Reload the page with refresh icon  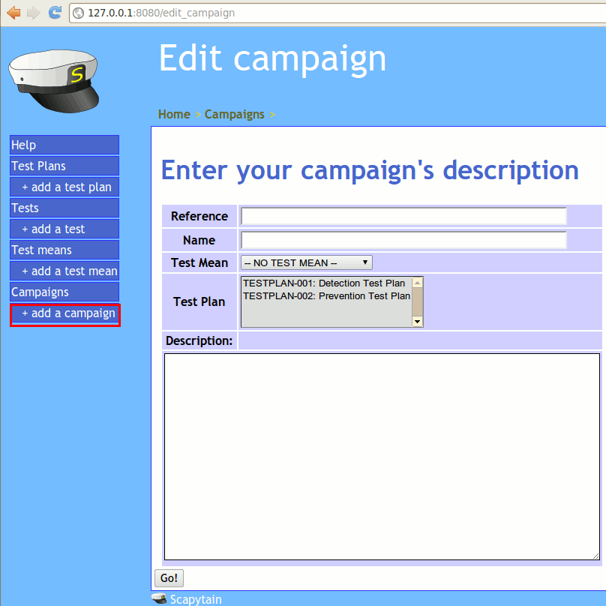[x=55, y=13]
